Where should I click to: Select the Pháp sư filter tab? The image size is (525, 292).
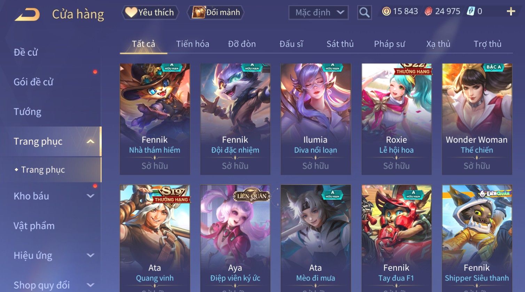pos(390,44)
